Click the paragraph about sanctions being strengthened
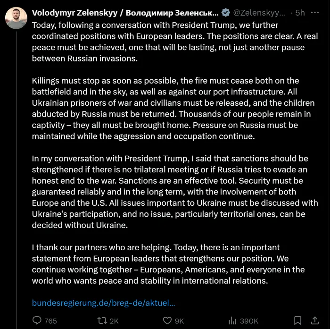 coord(174,191)
